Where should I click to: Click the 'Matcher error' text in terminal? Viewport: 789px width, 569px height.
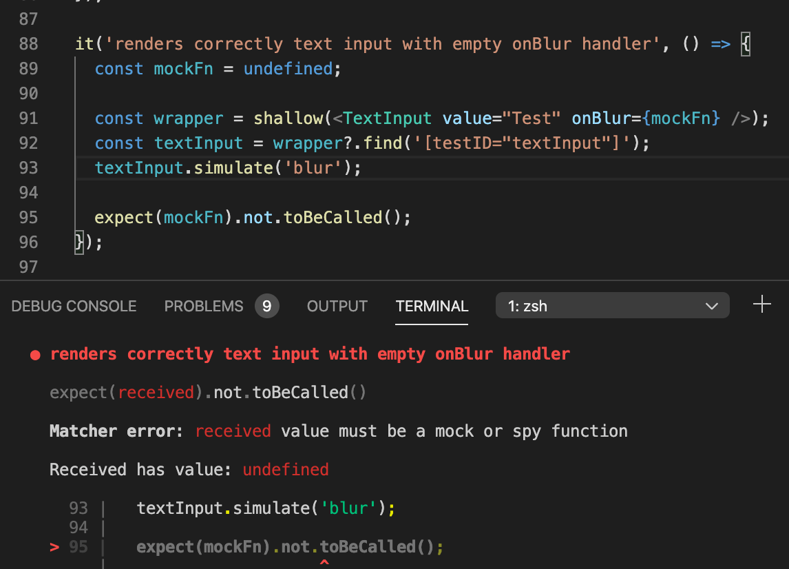click(x=110, y=431)
